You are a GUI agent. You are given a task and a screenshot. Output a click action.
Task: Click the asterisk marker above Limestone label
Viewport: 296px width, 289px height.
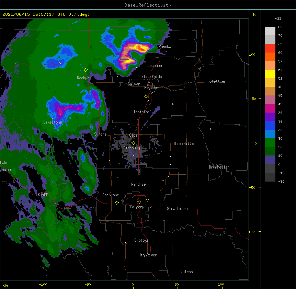(53, 118)
